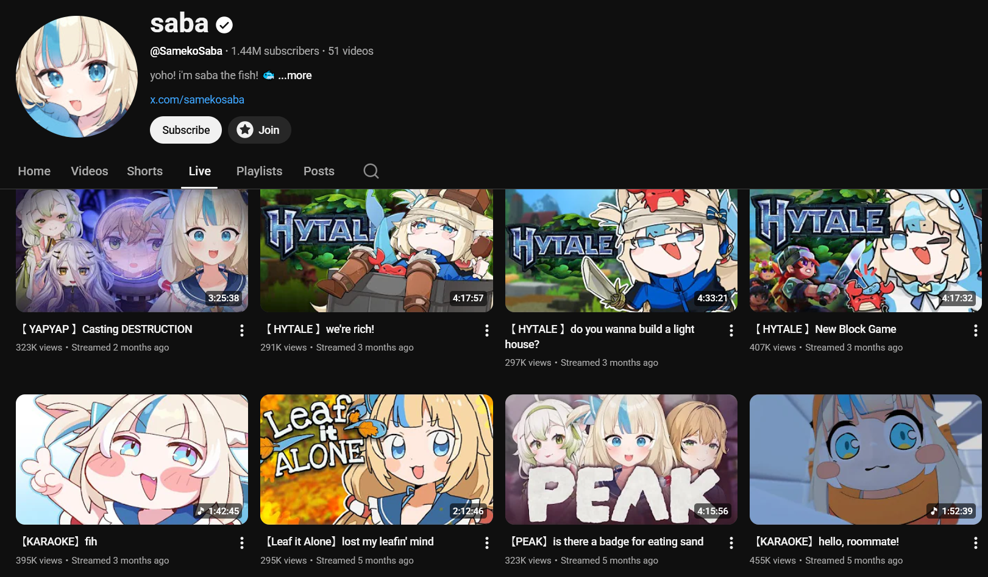Image resolution: width=988 pixels, height=577 pixels.
Task: Switch to the Videos tab
Action: [90, 171]
